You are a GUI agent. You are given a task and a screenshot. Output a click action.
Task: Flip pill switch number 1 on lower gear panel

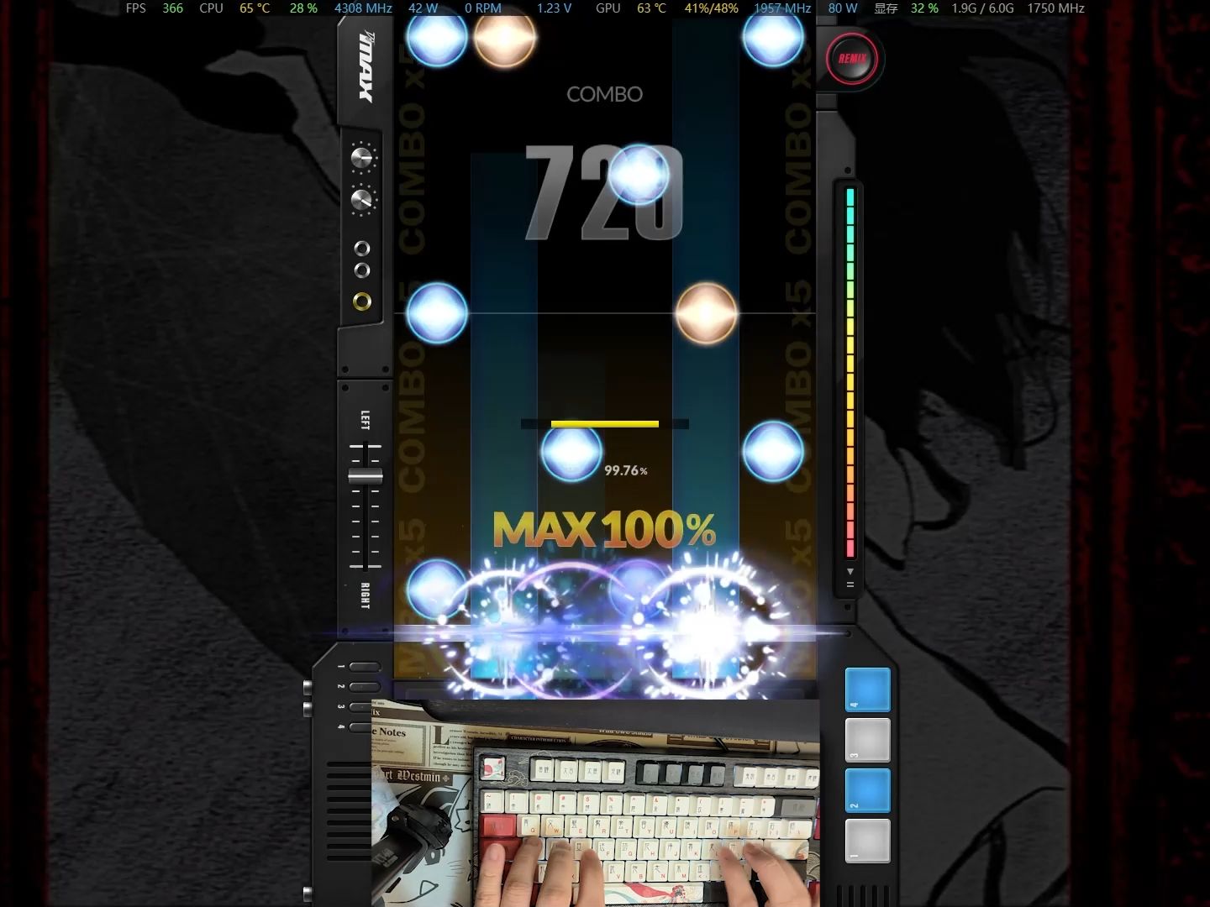click(365, 667)
